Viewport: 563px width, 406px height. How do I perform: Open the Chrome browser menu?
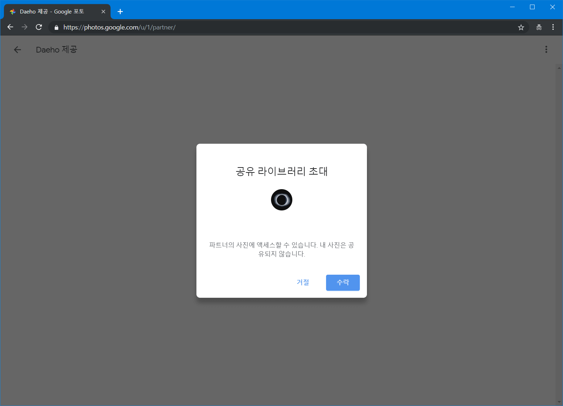[553, 27]
